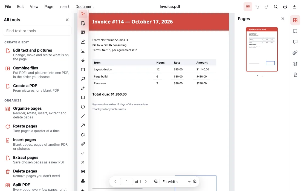Viewport: 301px width, 191px height.
Task: Print the invoice document
Action: tap(285, 7)
